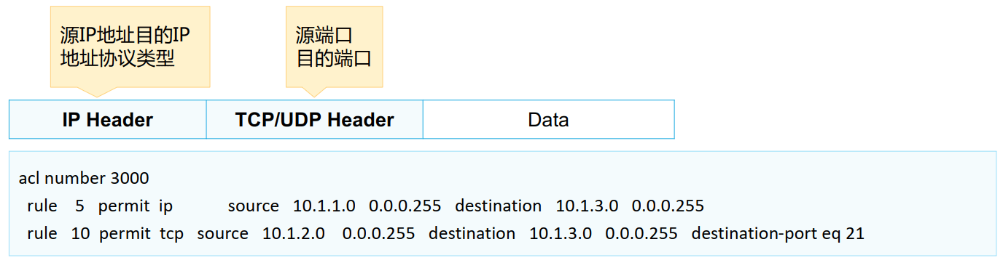Click the word 'source' in rule 10
The width and height of the screenshot is (1003, 263).
(x=222, y=234)
